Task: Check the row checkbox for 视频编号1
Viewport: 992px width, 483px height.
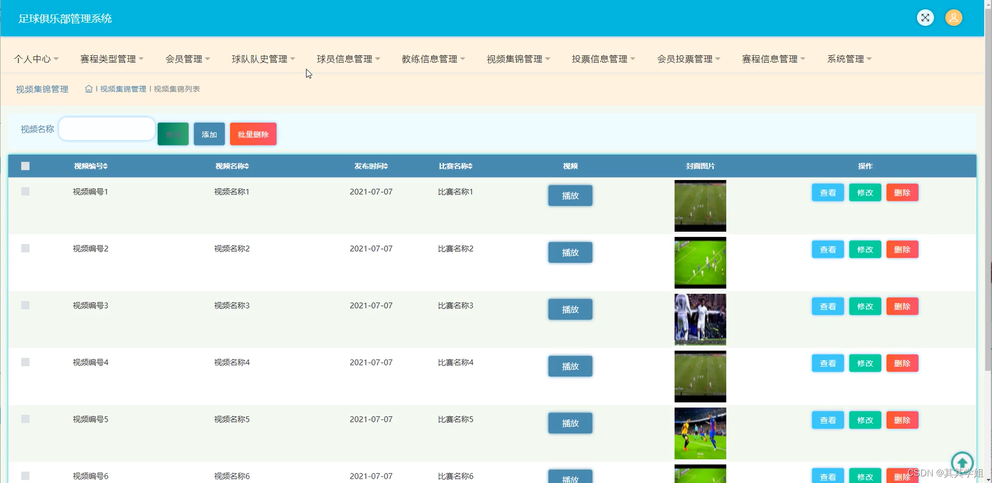Action: 25,192
